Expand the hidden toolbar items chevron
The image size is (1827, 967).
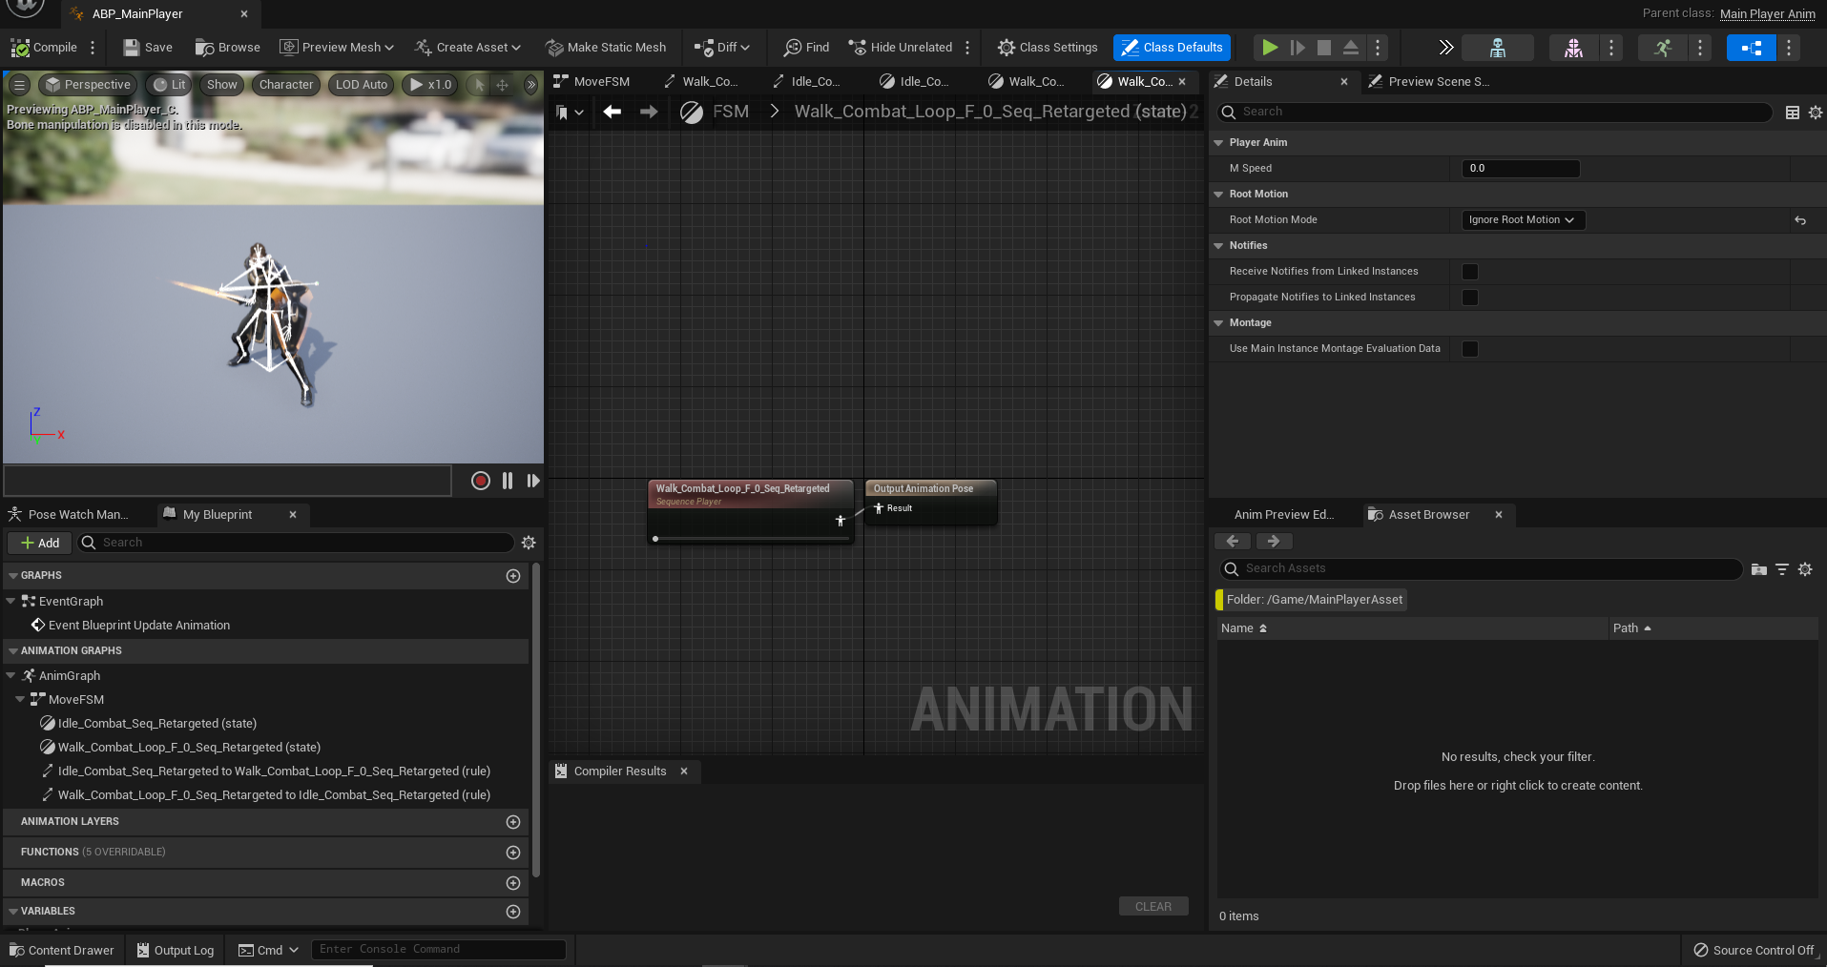[x=1445, y=47]
